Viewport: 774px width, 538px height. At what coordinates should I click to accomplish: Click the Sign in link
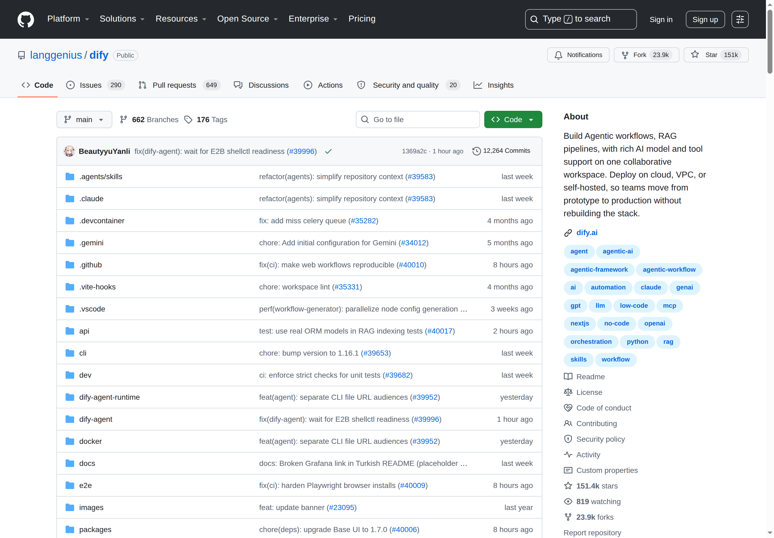click(x=661, y=20)
